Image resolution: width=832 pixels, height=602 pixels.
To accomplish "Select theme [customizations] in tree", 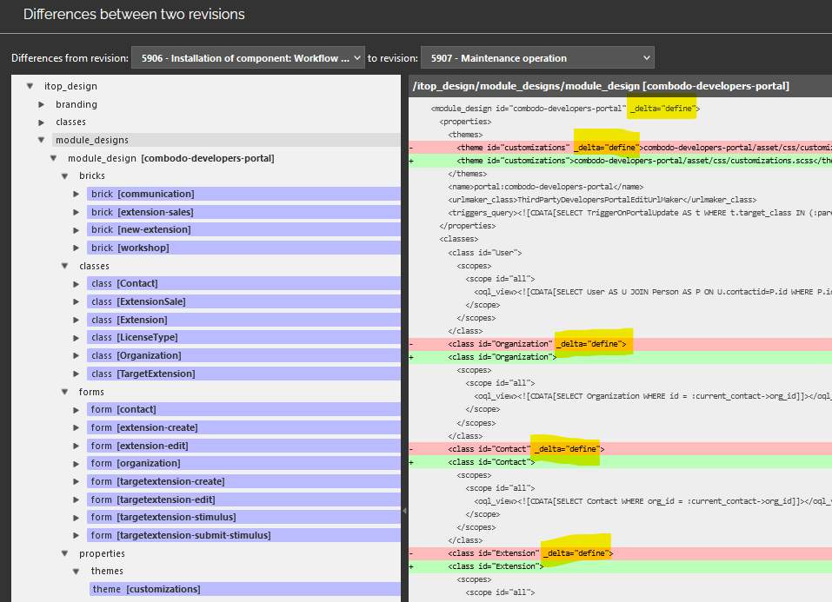I will (x=146, y=589).
